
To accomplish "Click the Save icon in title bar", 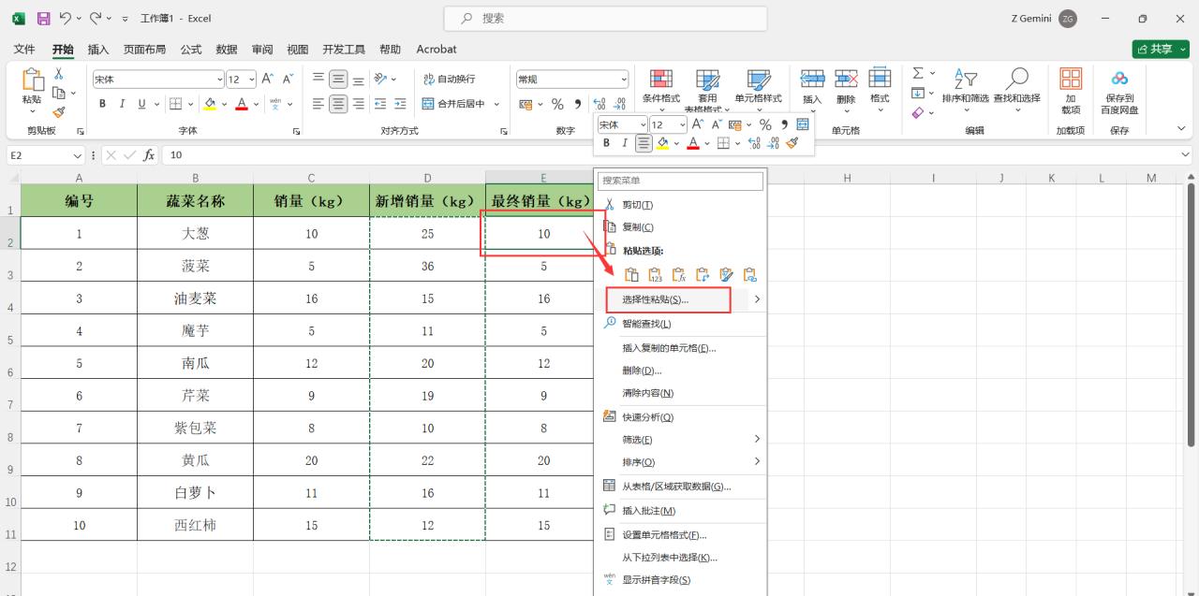I will pyautogui.click(x=43, y=18).
